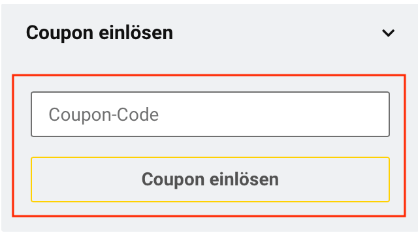Viewport: 418px width, 235px height.
Task: Submit coupon with Coupon einlösen button
Action: click(210, 180)
